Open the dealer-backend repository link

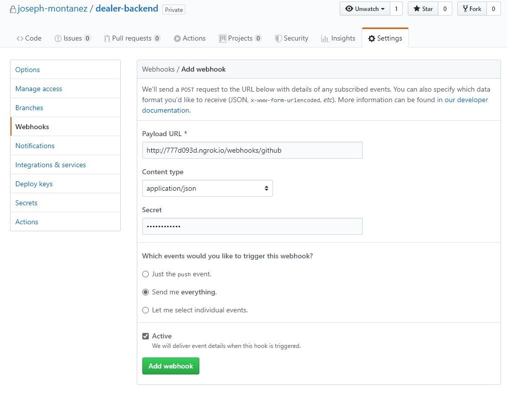(127, 9)
